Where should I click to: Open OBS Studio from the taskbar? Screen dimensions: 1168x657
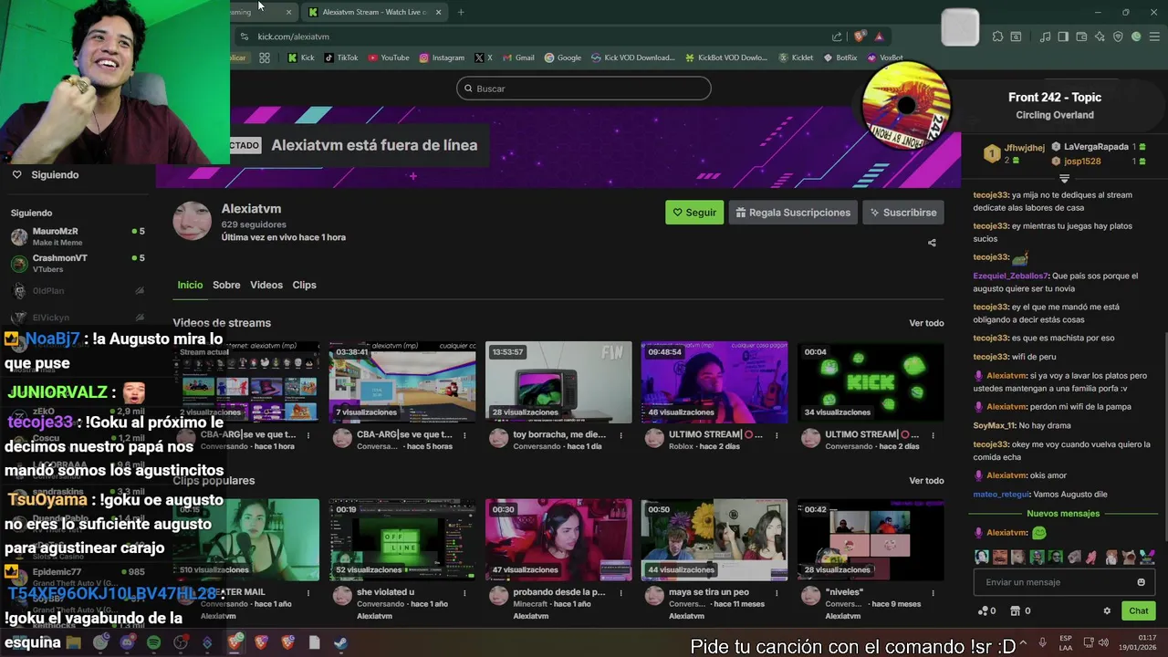(x=181, y=642)
